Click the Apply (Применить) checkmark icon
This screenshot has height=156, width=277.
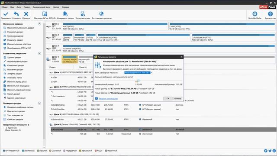(6, 14)
